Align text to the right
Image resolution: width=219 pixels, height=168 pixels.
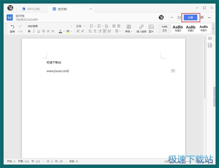pos(100,31)
